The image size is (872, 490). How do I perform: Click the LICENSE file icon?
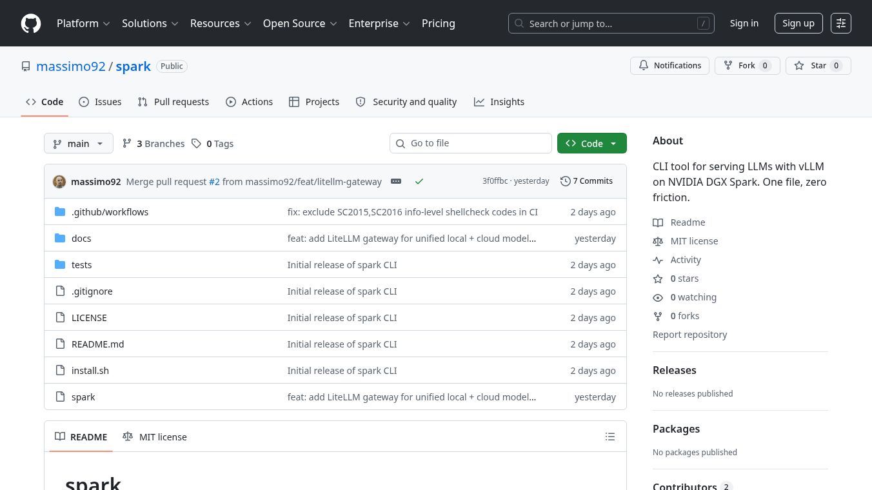click(x=60, y=317)
